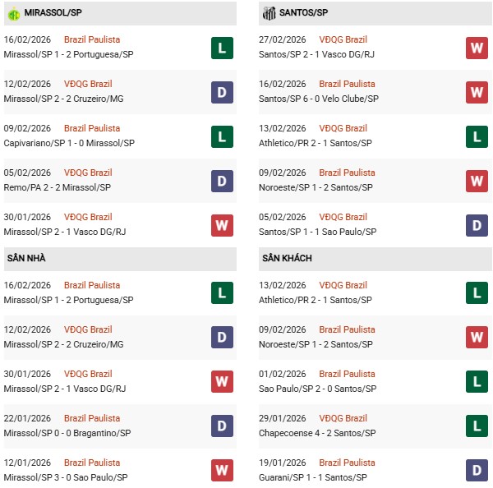Click the L badge for Capivariano vs Mirassol
The height and width of the screenshot is (488, 493).
[x=221, y=136]
